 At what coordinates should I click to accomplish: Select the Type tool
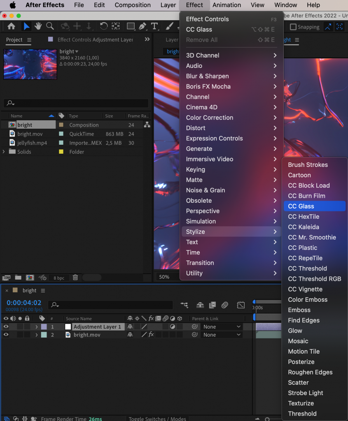click(154, 26)
